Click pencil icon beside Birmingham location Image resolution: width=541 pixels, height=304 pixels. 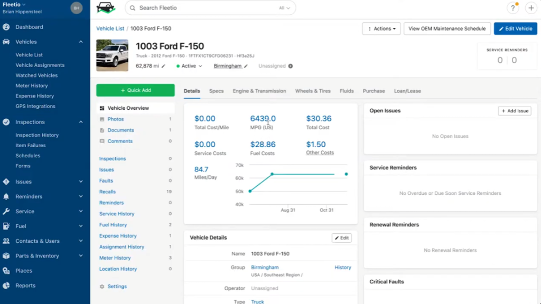(x=246, y=66)
